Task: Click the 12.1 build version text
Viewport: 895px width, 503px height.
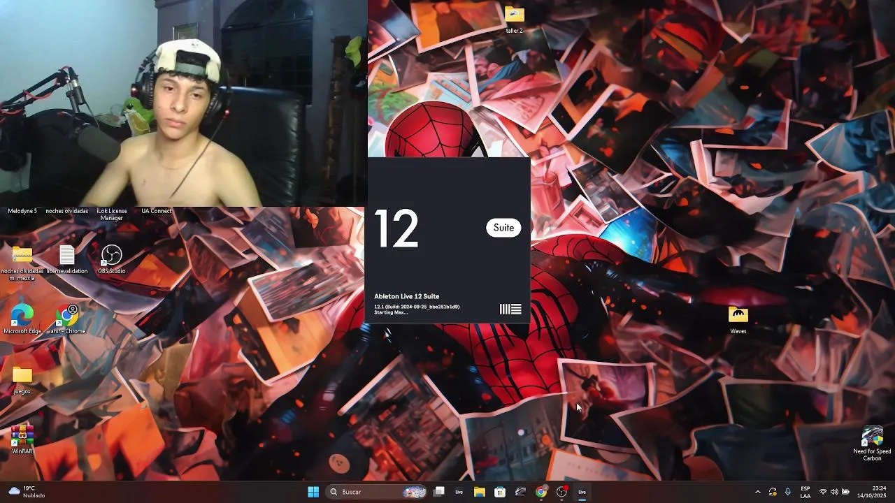Action: (x=417, y=307)
